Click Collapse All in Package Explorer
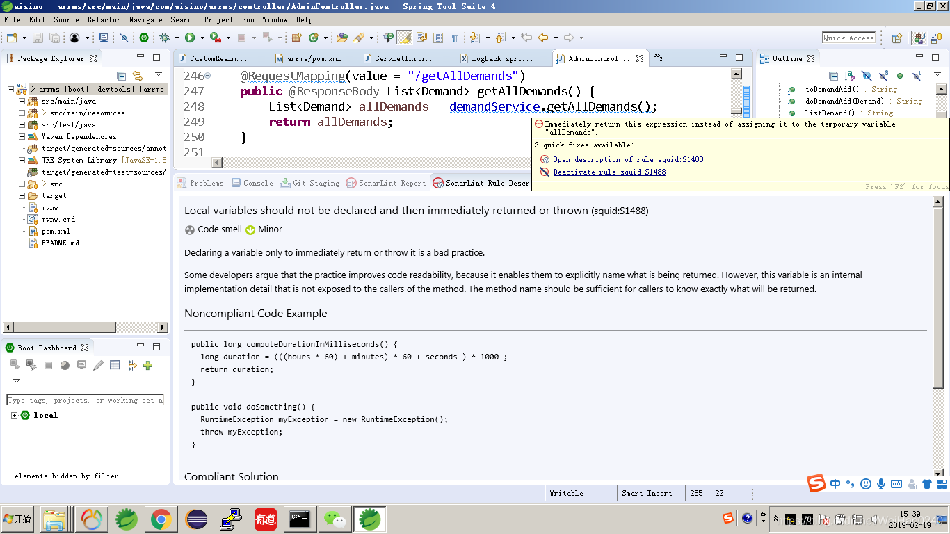Viewport: 950px width, 534px height. [x=121, y=76]
